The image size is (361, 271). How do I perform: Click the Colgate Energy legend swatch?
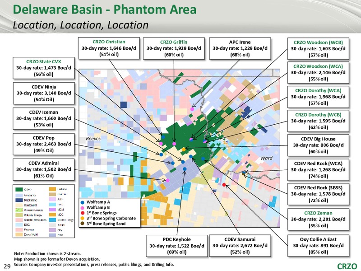pyautogui.click(x=19, y=215)
